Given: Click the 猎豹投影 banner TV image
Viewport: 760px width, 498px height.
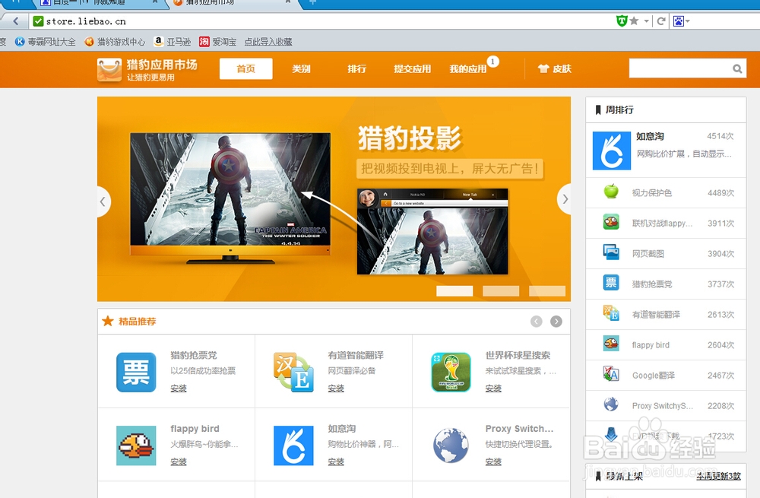Looking at the screenshot, I should (x=230, y=198).
